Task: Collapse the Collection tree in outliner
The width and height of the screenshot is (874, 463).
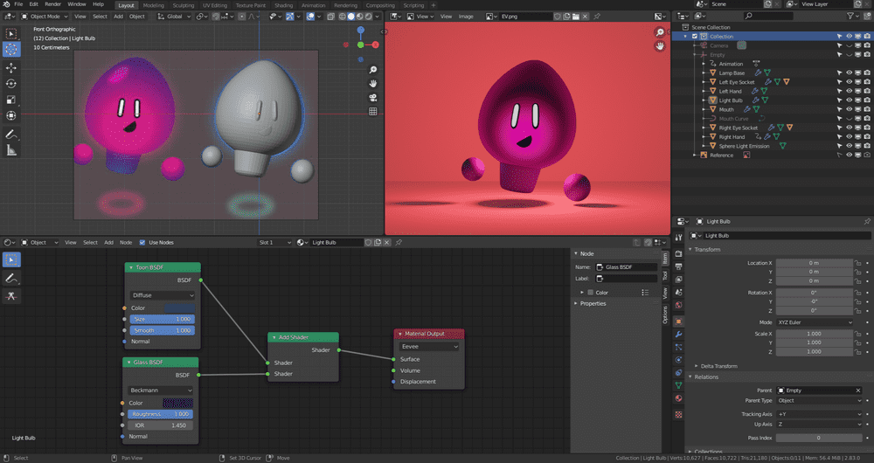Action: tap(685, 36)
